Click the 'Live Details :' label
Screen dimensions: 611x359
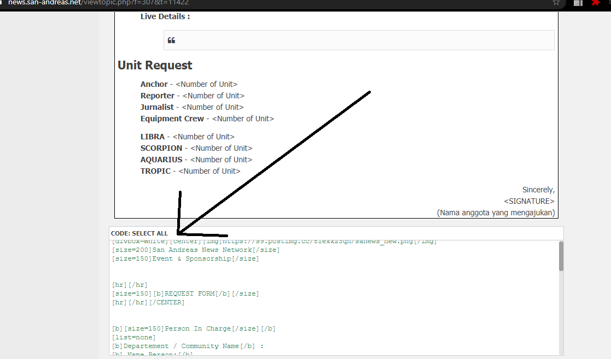[x=165, y=16]
